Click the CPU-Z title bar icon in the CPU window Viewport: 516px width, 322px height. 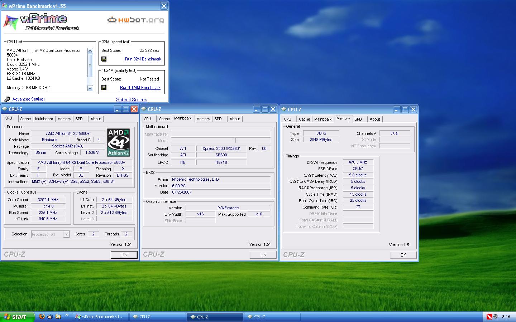tap(5, 109)
